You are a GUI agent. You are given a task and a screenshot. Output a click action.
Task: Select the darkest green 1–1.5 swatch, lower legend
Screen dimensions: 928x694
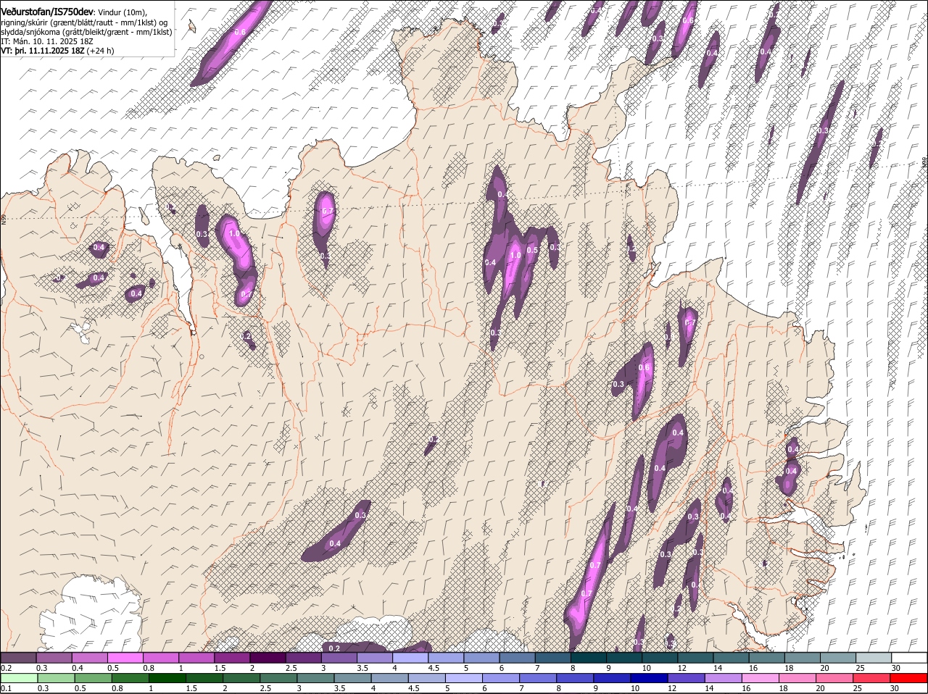(167, 678)
